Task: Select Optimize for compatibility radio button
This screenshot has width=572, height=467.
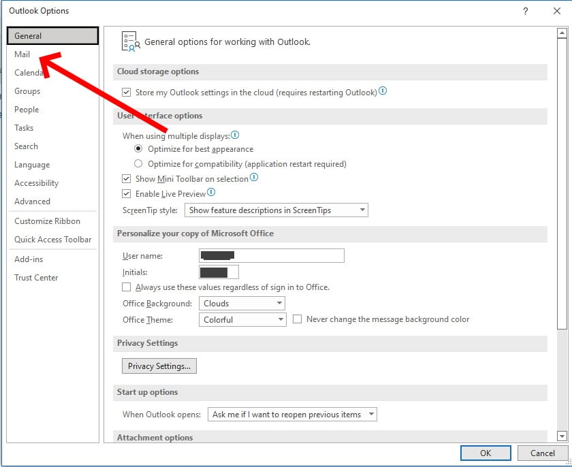Action: [x=138, y=164]
